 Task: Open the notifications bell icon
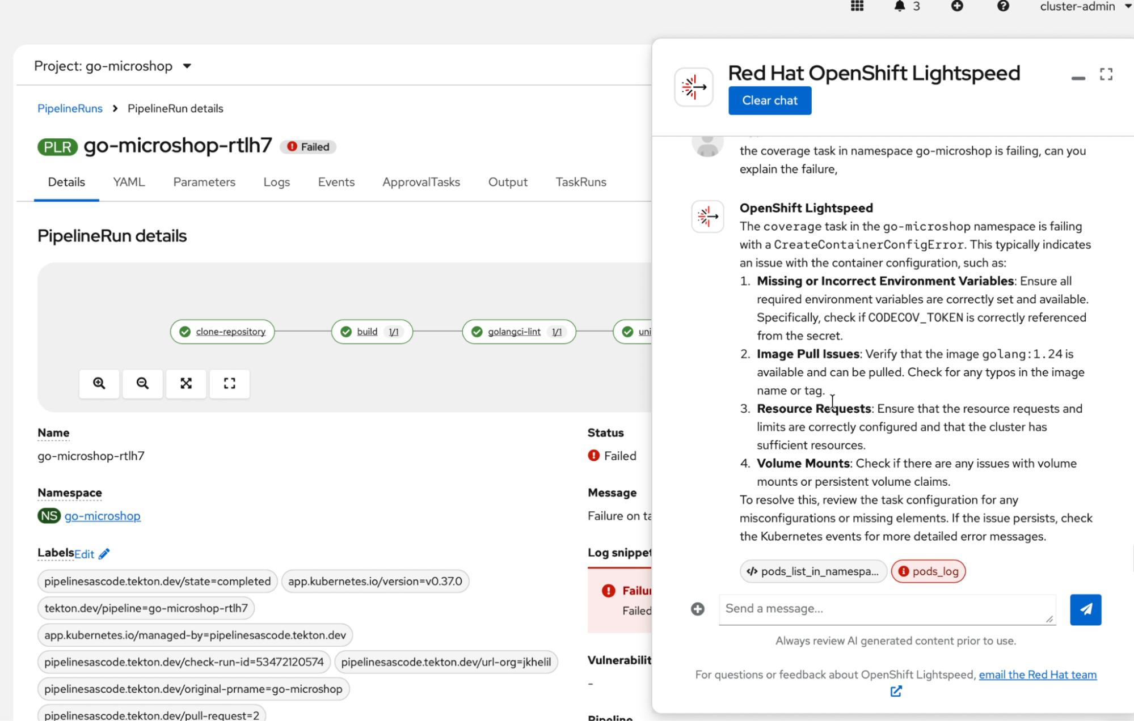click(900, 6)
